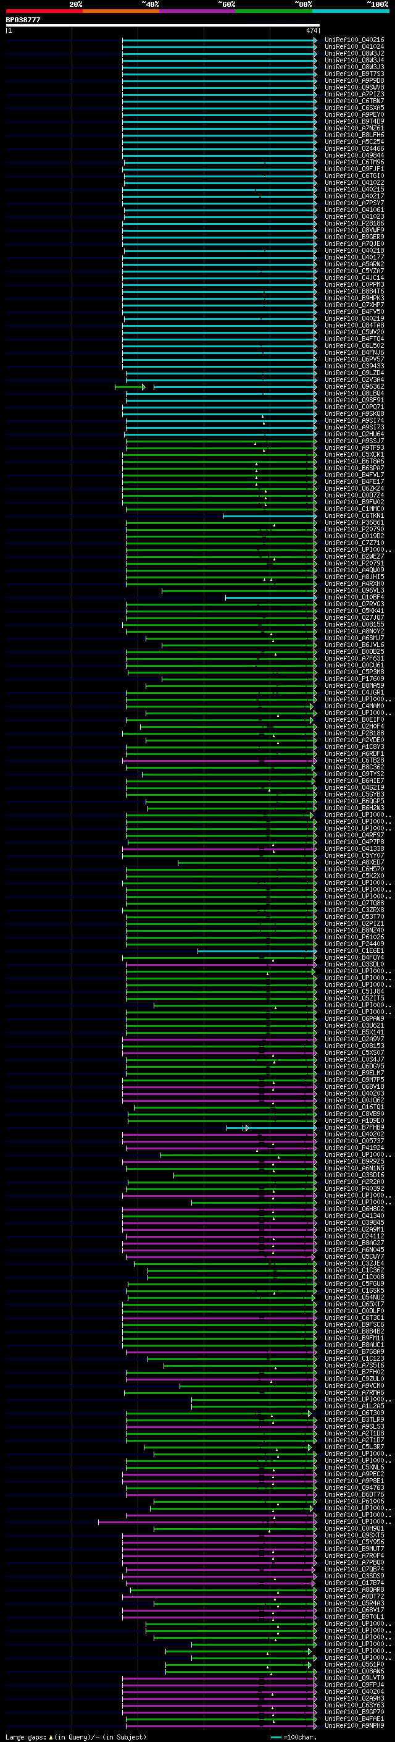
Task: Open hit UniRef100_B6AIE7
Action: coord(354,781)
